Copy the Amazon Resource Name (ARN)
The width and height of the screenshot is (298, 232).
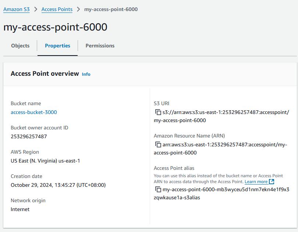pyautogui.click(x=158, y=144)
